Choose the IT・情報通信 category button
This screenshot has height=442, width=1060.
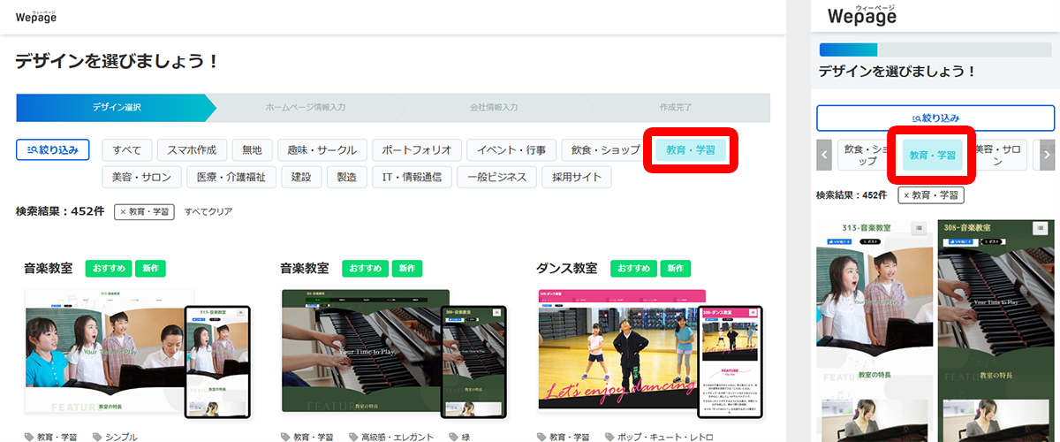[413, 177]
